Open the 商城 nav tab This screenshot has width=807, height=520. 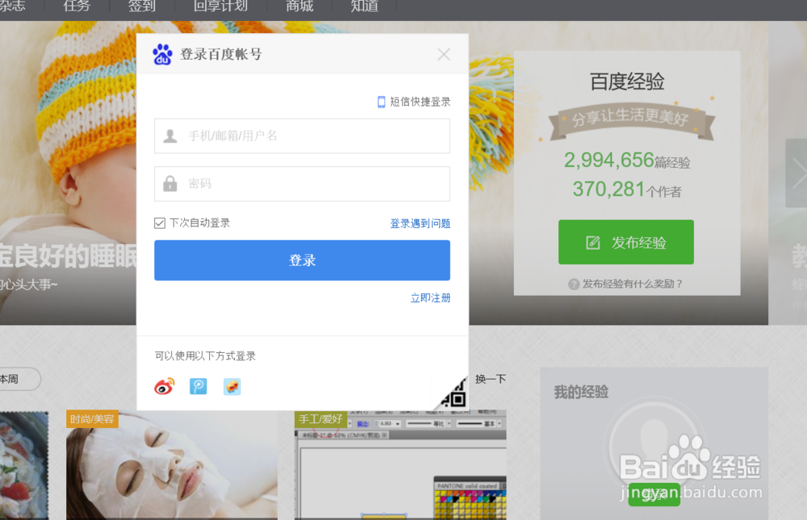(x=299, y=6)
